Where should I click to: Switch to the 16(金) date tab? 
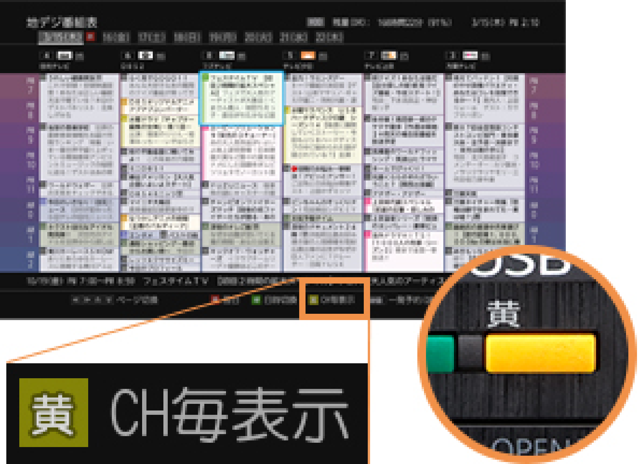tap(116, 37)
